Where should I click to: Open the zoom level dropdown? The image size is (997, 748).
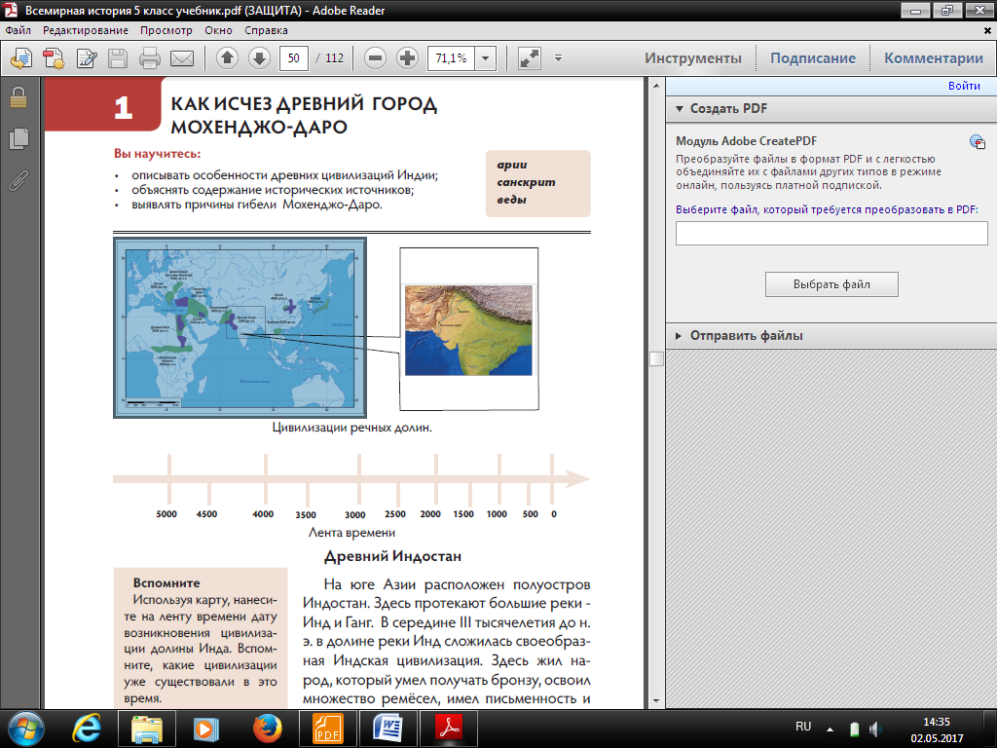486,58
